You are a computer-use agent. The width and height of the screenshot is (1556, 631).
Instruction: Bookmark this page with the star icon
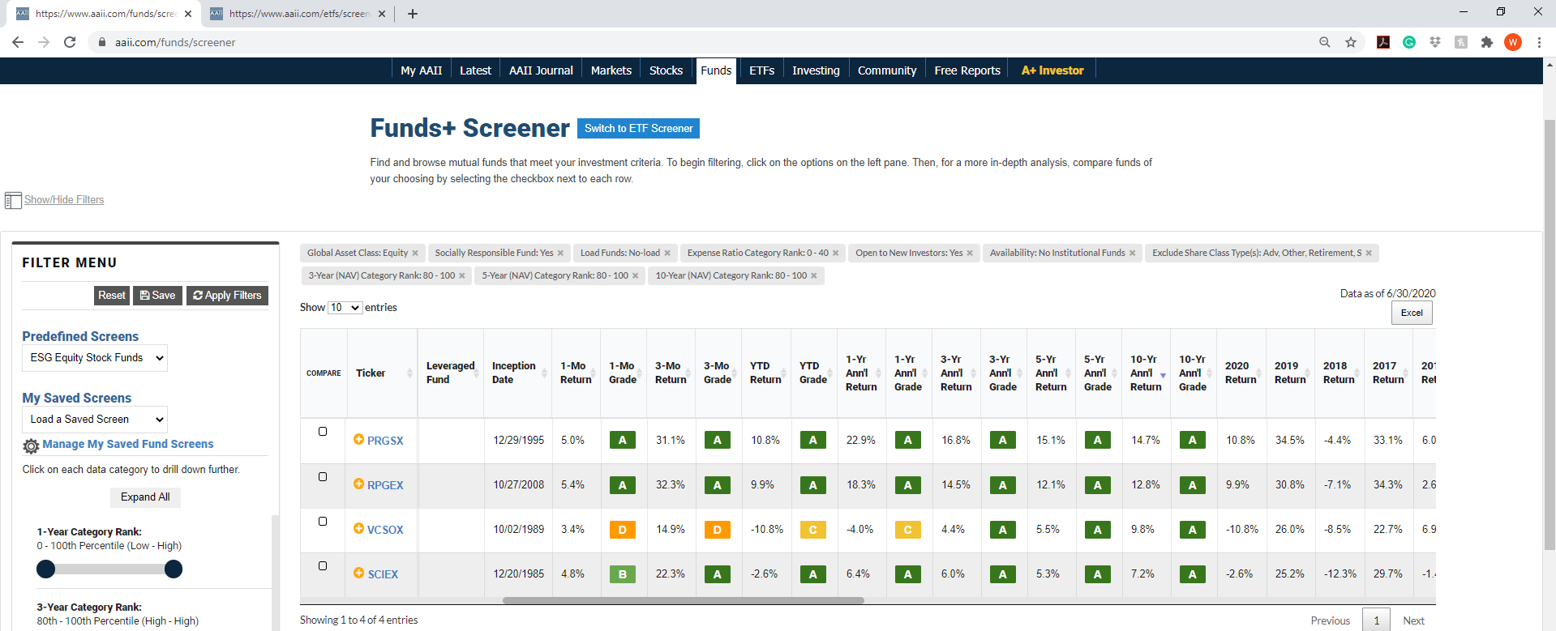(1351, 42)
